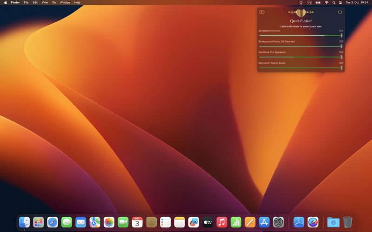Launch FaceTime from the Dock

tap(123, 222)
